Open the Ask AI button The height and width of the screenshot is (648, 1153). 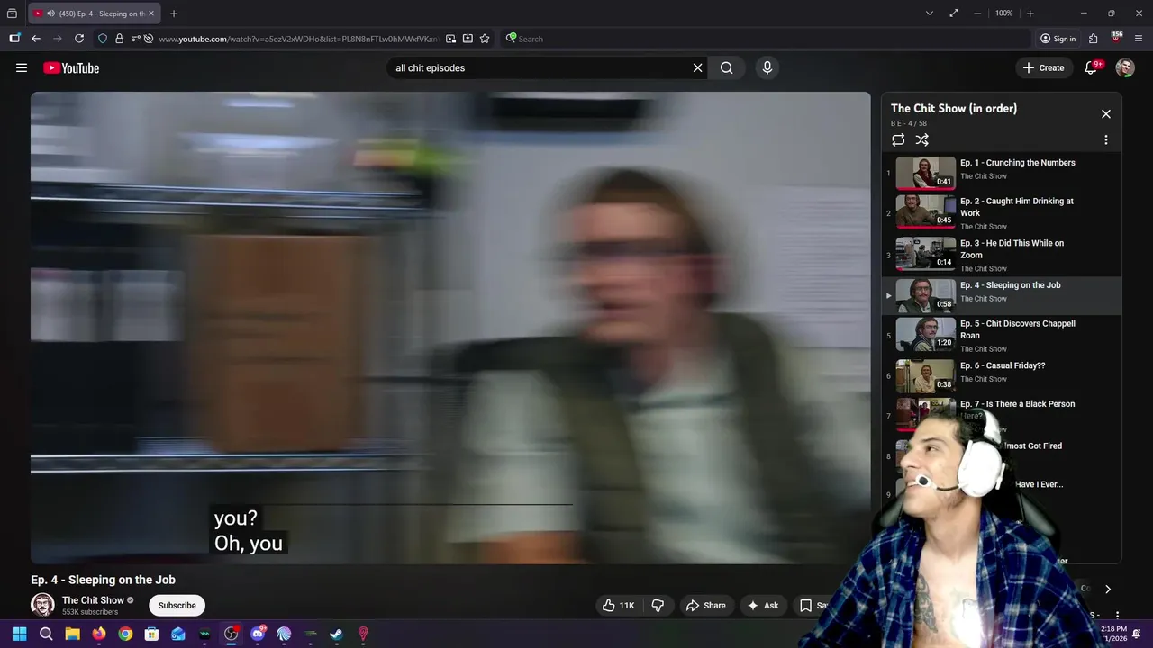762,606
